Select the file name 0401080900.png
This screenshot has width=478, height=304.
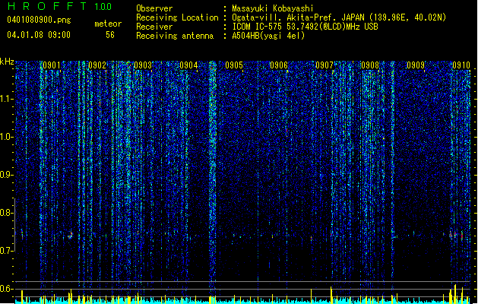point(39,21)
